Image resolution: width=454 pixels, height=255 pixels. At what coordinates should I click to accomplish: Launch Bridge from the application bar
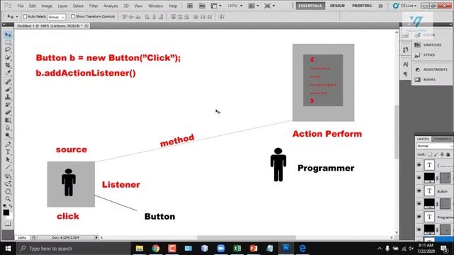[189, 6]
